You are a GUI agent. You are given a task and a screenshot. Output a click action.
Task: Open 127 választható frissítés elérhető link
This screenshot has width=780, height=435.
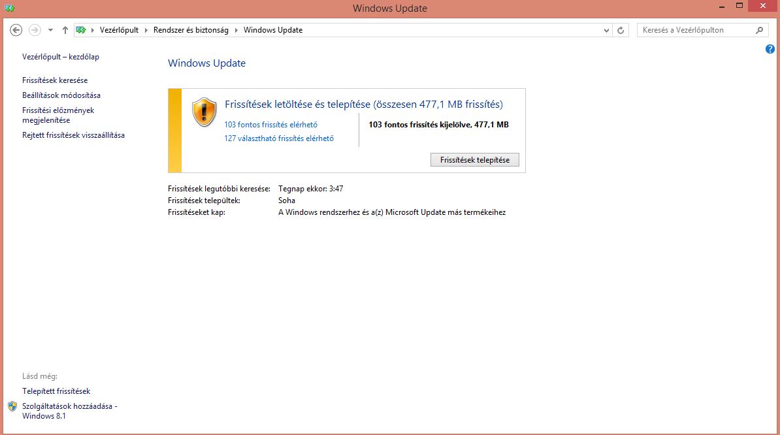coord(278,138)
